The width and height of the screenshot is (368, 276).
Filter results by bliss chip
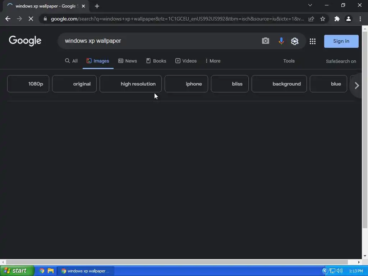click(230, 84)
